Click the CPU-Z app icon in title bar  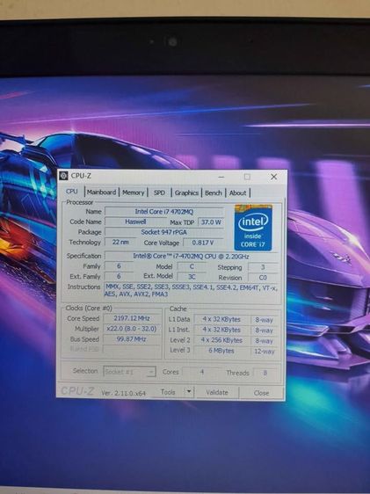(x=64, y=176)
